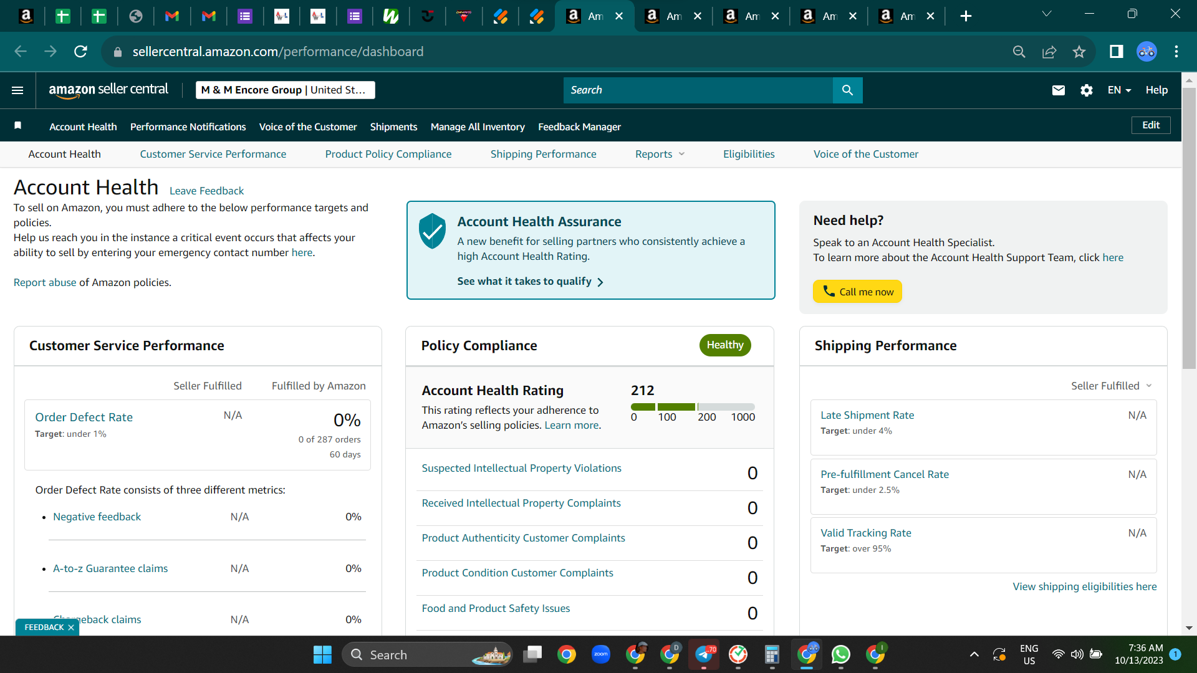The width and height of the screenshot is (1197, 673).
Task: Open Zoom from the taskbar
Action: 601,654
